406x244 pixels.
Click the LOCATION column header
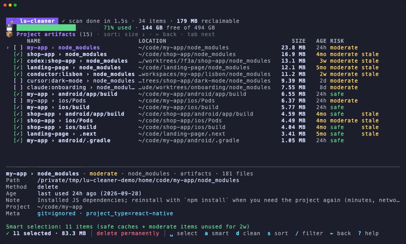[x=152, y=41]
